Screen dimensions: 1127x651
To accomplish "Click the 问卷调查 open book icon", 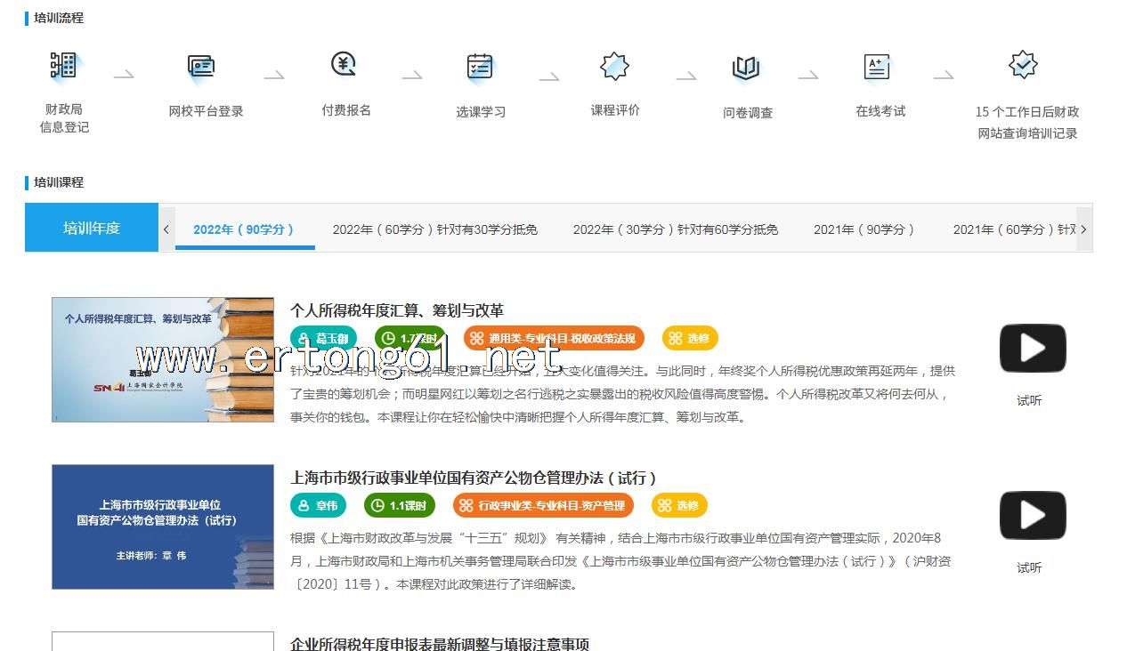I will 746,68.
